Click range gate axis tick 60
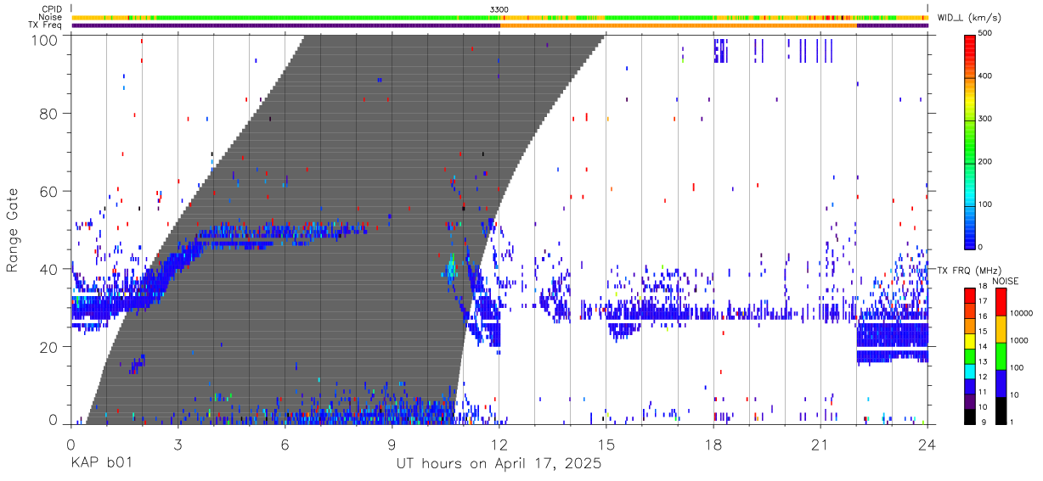This screenshot has width=1043, height=481. (48, 191)
